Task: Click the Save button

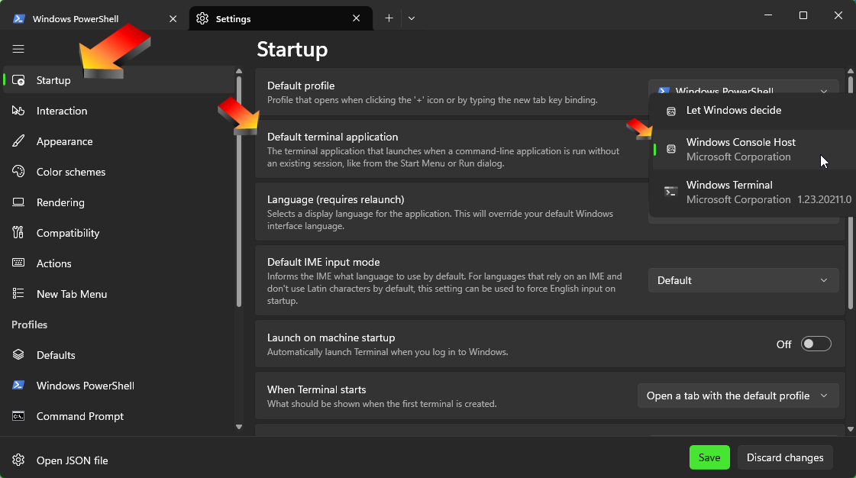Action: pos(709,457)
